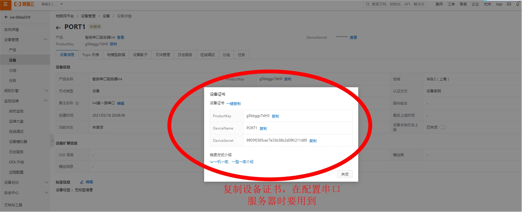Viewport: 522px width, 212px height.
Task: Click the notification bell icon
Action: click(518, 4)
